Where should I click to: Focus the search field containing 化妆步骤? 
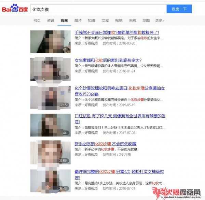point(98,9)
